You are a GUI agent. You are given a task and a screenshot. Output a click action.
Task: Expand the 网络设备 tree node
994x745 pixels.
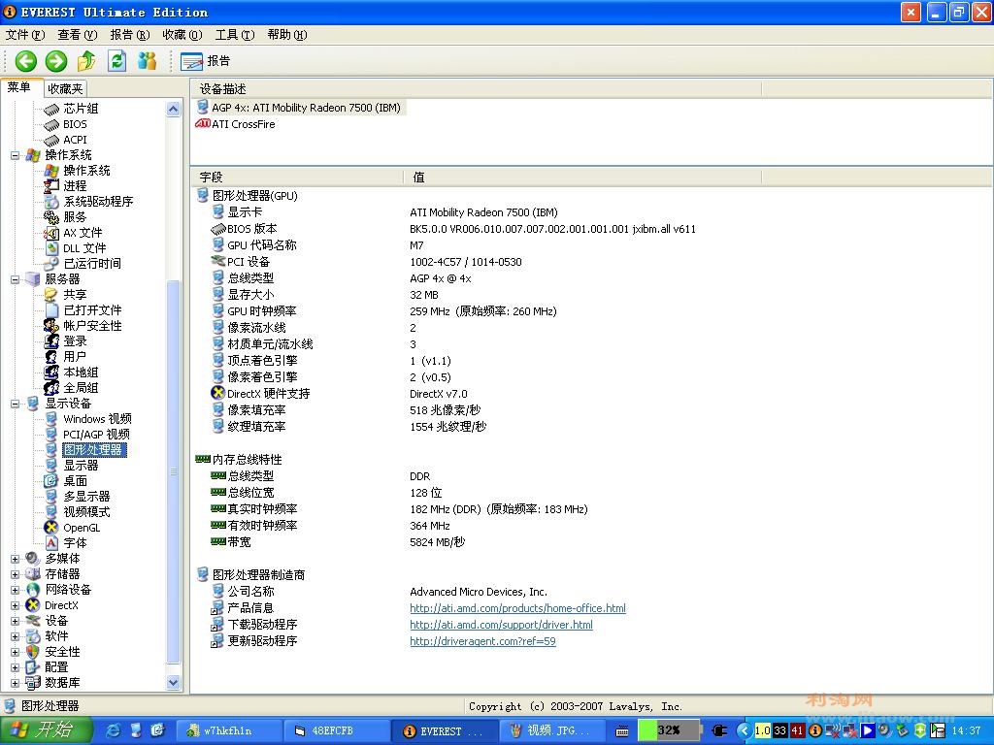[16, 590]
